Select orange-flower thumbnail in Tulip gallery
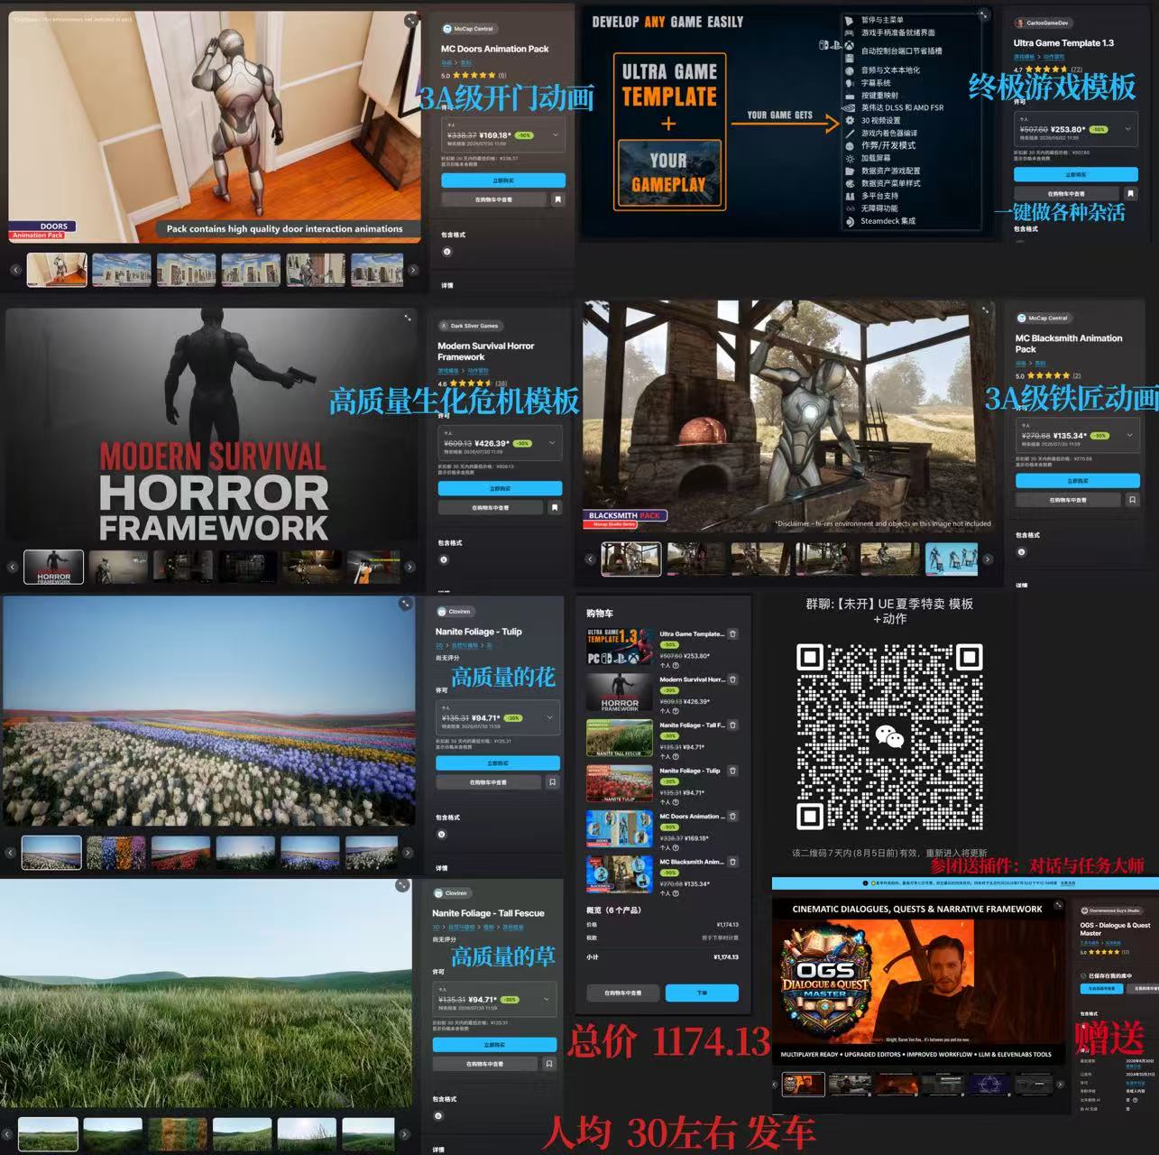 (115, 853)
